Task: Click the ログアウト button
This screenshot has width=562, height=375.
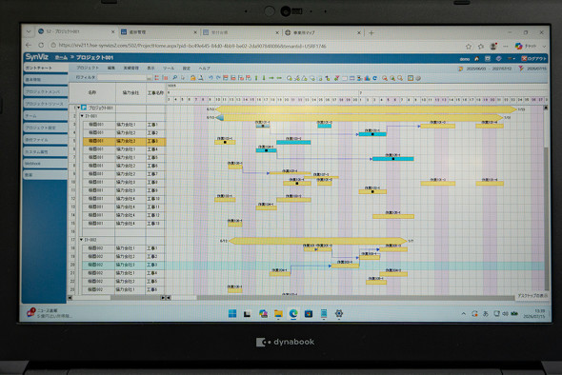Action: coord(534,58)
